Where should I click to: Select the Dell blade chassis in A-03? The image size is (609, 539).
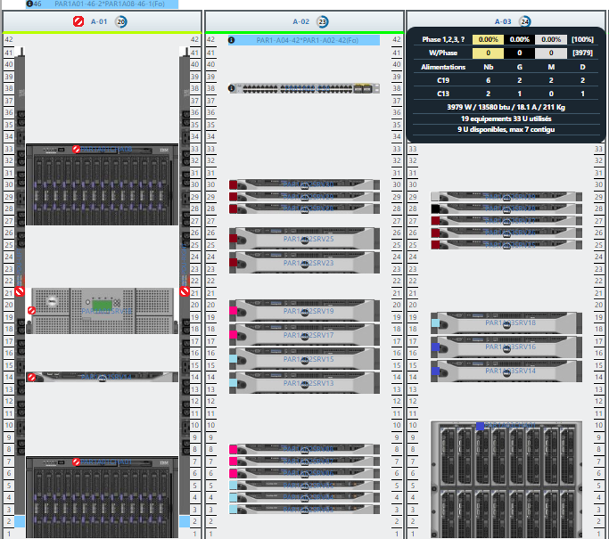point(507,479)
